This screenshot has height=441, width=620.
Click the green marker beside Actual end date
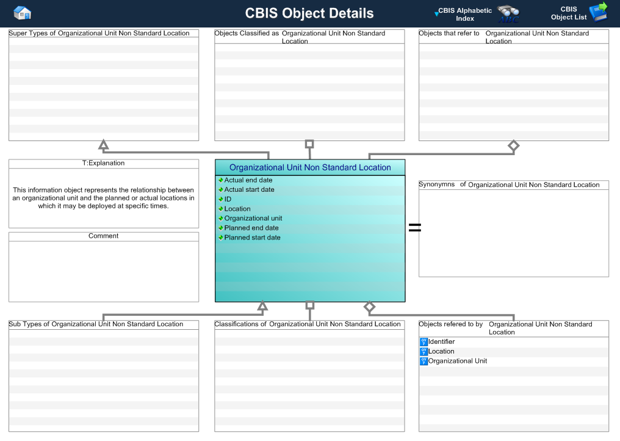click(x=221, y=180)
